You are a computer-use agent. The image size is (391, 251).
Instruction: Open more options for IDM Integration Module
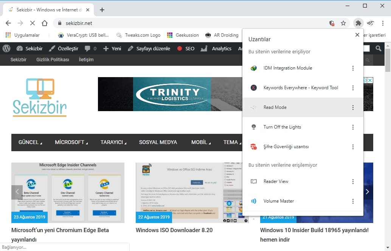pyautogui.click(x=353, y=68)
